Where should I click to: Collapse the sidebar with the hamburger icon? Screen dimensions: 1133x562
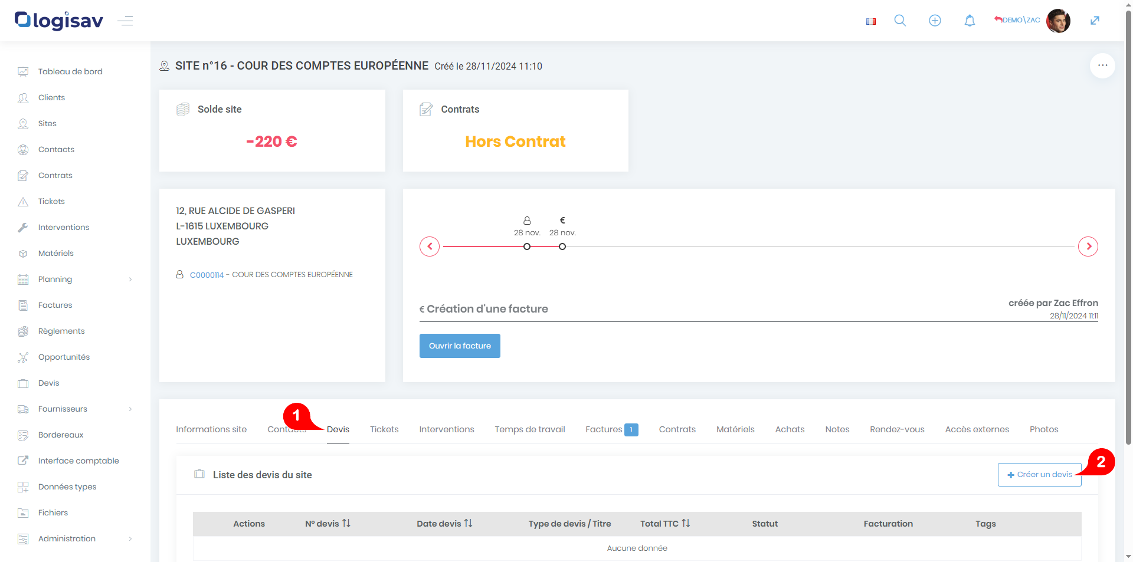(x=125, y=21)
